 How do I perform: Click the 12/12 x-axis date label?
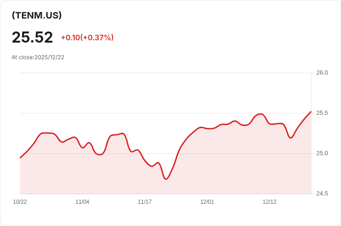pyautogui.click(x=270, y=202)
